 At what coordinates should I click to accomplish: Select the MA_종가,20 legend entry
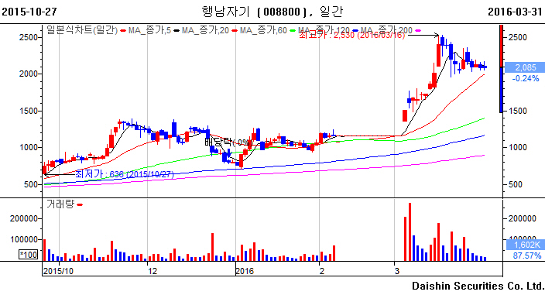(x=205, y=30)
